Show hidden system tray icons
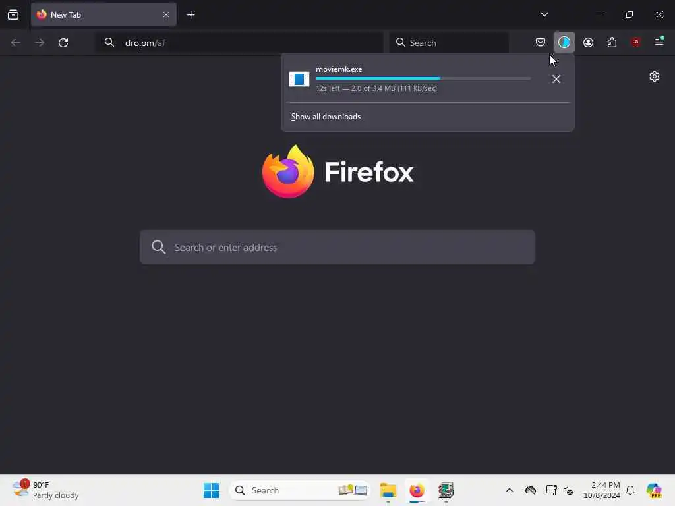Viewport: 675px width, 506px height. (510, 490)
